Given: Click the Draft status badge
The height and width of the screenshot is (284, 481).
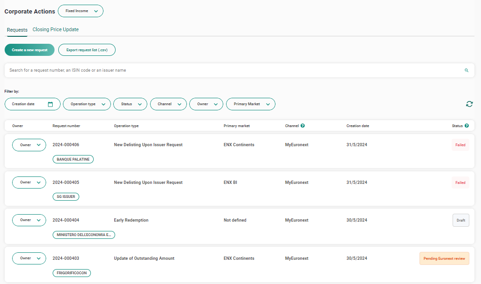Looking at the screenshot, I should pyautogui.click(x=461, y=220).
